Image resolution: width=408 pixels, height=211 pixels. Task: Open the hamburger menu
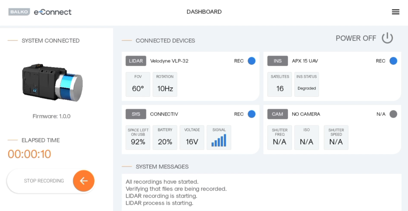395,12
